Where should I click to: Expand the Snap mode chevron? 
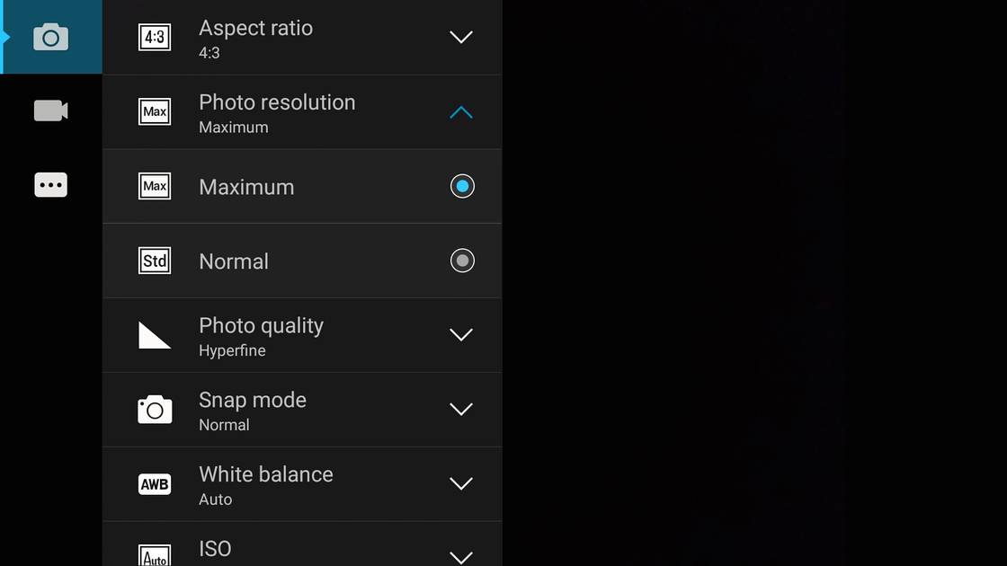[x=461, y=410]
